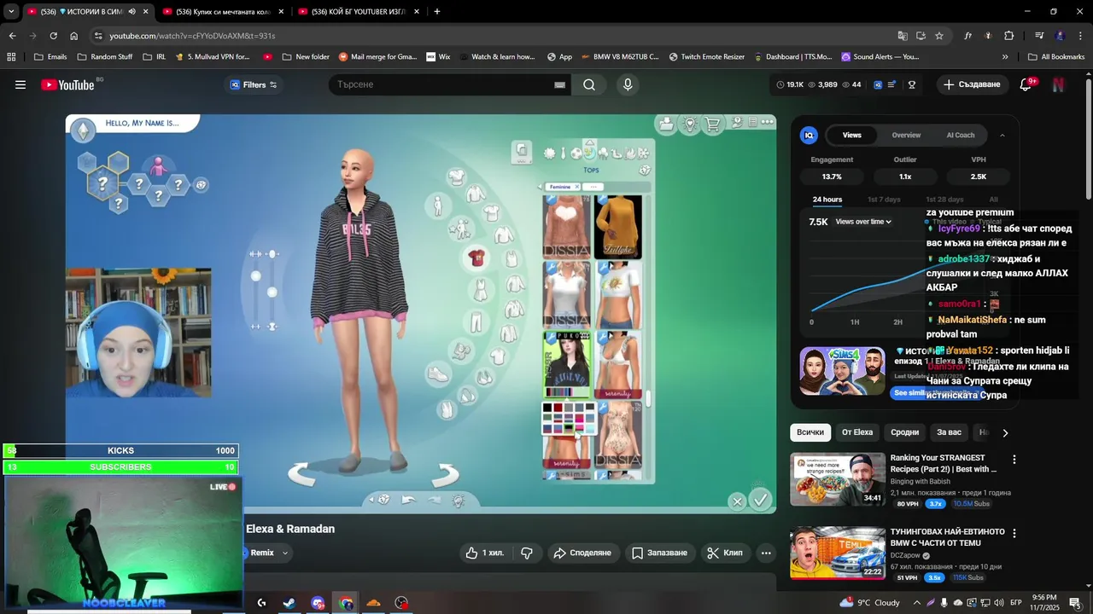Open the vidIQ list icon in header

[x=892, y=84]
